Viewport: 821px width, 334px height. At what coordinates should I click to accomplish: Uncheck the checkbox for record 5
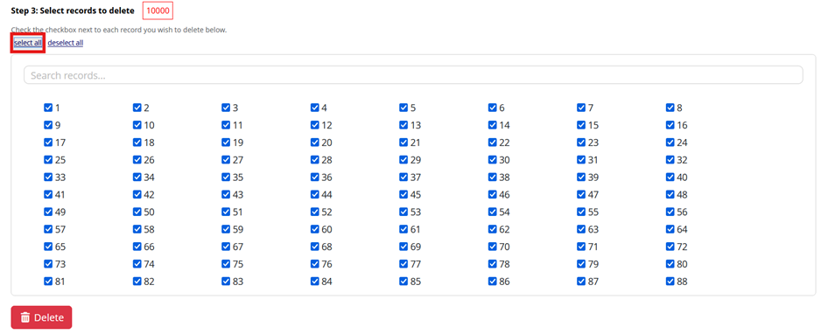[403, 108]
